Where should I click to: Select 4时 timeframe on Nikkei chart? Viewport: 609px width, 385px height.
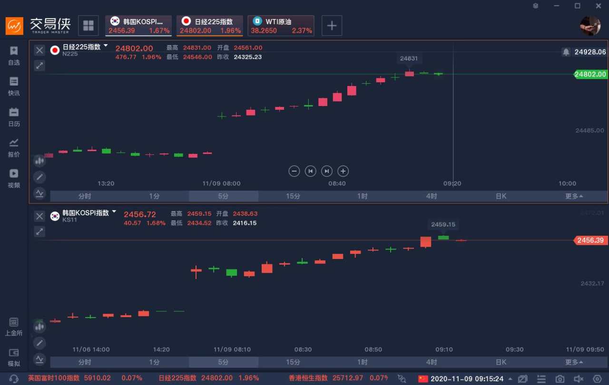pyautogui.click(x=432, y=196)
